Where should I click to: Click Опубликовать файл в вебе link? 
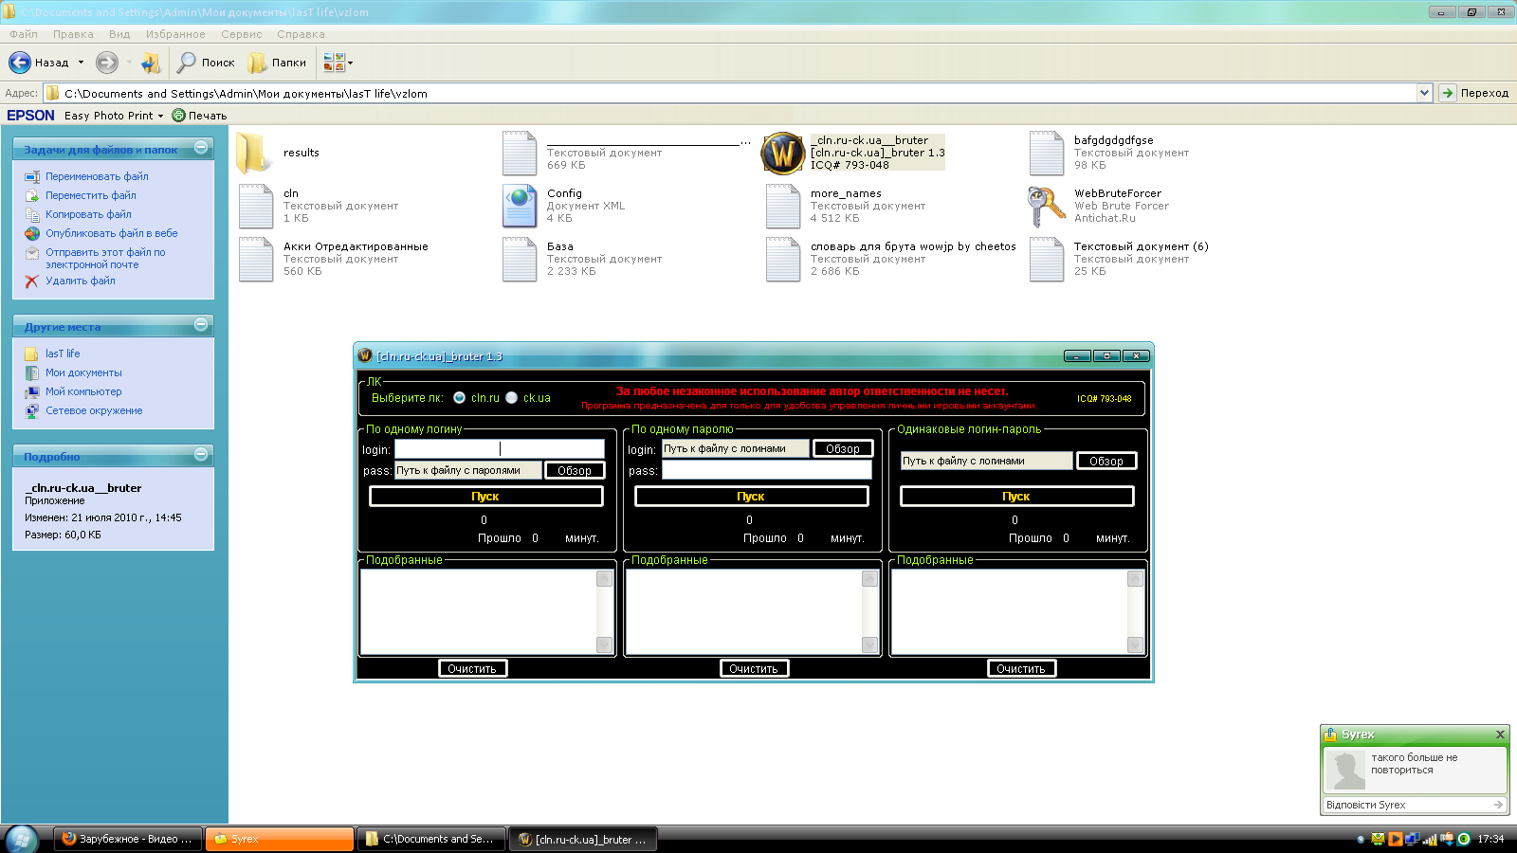112,233
